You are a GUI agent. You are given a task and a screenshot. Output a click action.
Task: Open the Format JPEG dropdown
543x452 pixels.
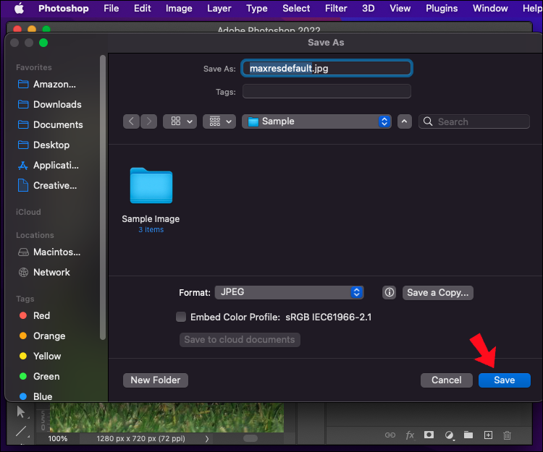(289, 292)
